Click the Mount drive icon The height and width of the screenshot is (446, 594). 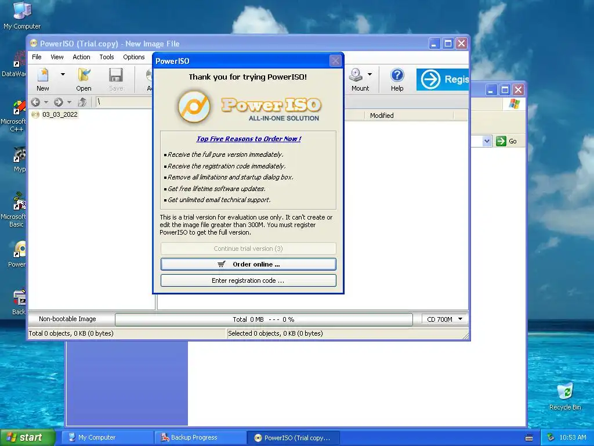click(356, 75)
